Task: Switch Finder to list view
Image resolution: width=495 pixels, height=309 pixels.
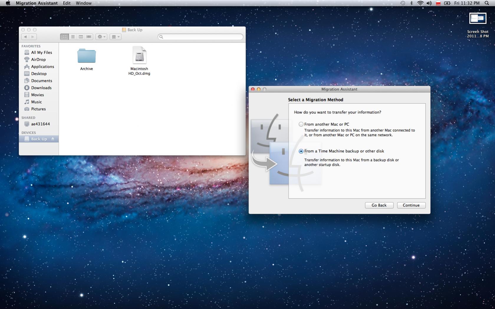Action: (x=73, y=37)
